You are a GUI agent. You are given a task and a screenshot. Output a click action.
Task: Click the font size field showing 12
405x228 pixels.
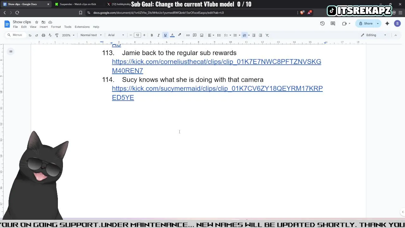137,35
